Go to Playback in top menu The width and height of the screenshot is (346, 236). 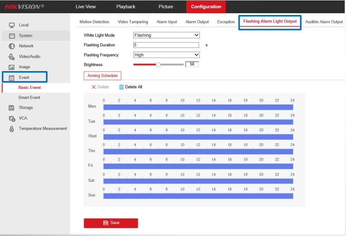click(x=126, y=7)
